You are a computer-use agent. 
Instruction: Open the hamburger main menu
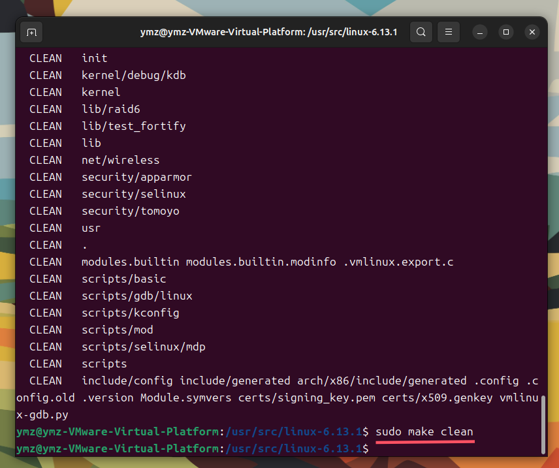click(449, 32)
